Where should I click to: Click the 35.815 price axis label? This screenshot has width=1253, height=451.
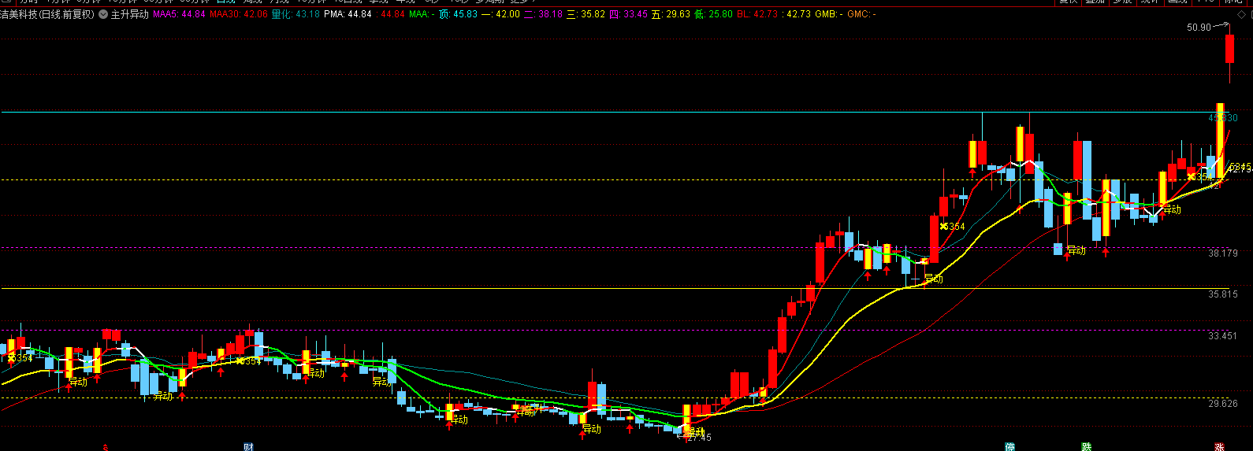(1223, 294)
